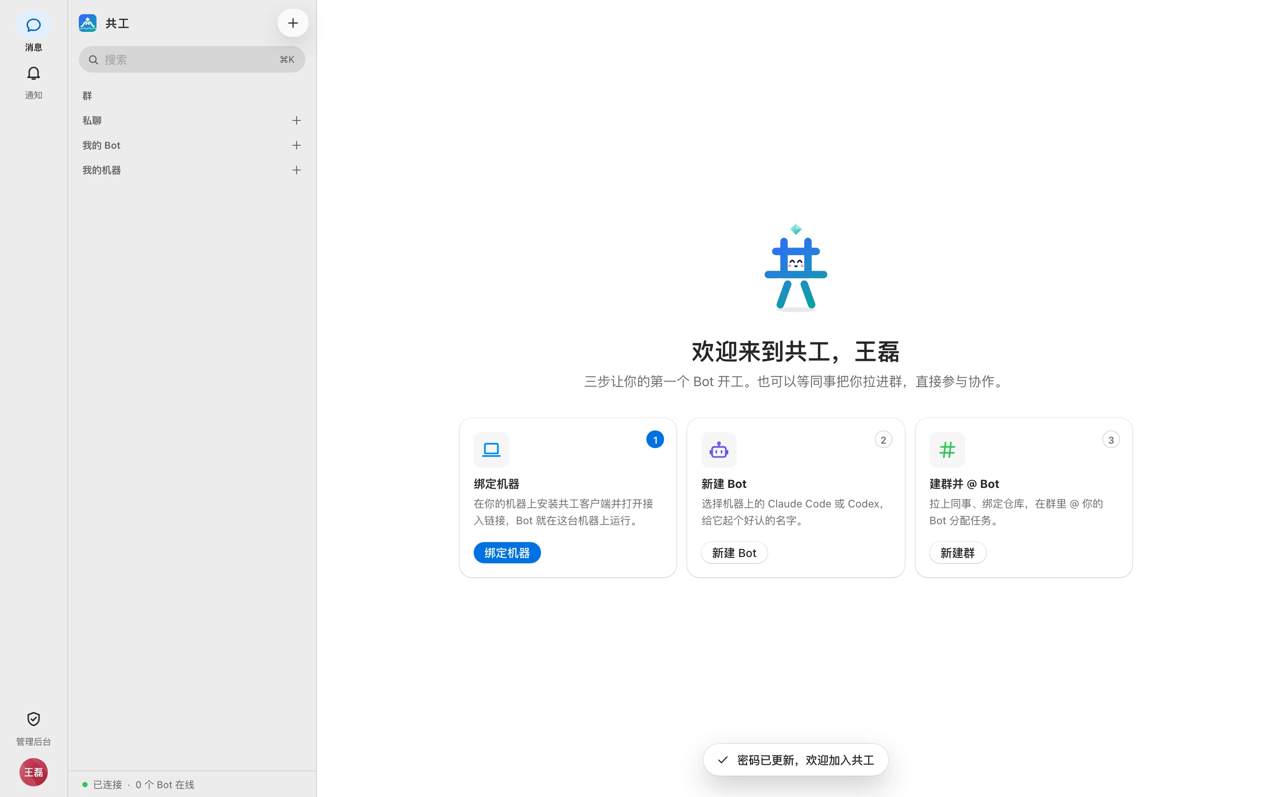Click the plus button beside 共工 title
This screenshot has width=1275, height=797.
point(293,23)
